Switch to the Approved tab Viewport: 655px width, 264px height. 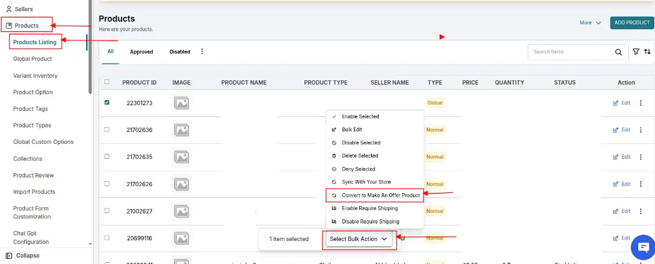pos(142,52)
